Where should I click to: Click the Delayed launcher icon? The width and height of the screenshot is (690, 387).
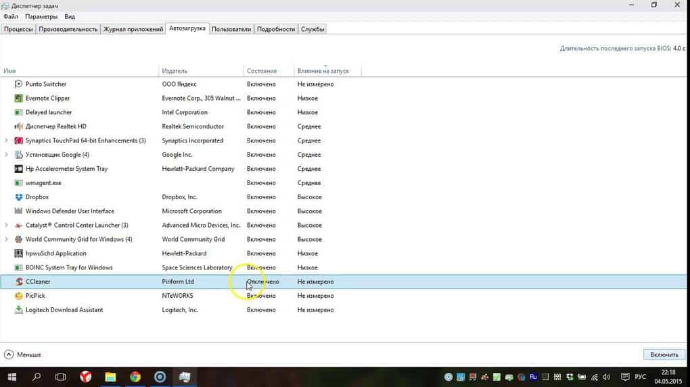tap(18, 112)
